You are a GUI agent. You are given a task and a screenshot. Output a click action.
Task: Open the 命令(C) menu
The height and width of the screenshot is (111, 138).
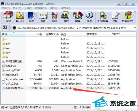pos(17,8)
